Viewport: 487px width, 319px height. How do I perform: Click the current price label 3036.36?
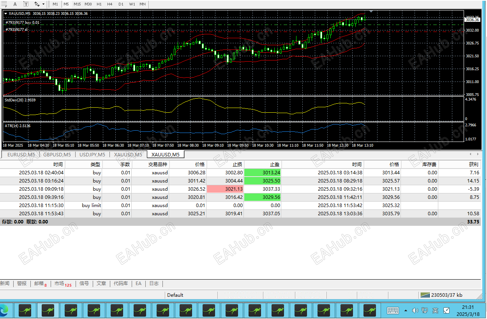click(472, 19)
